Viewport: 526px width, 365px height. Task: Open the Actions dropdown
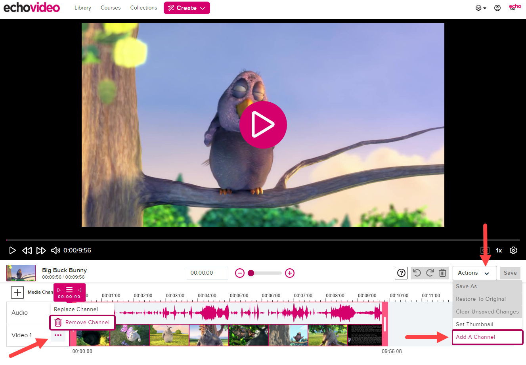point(474,273)
